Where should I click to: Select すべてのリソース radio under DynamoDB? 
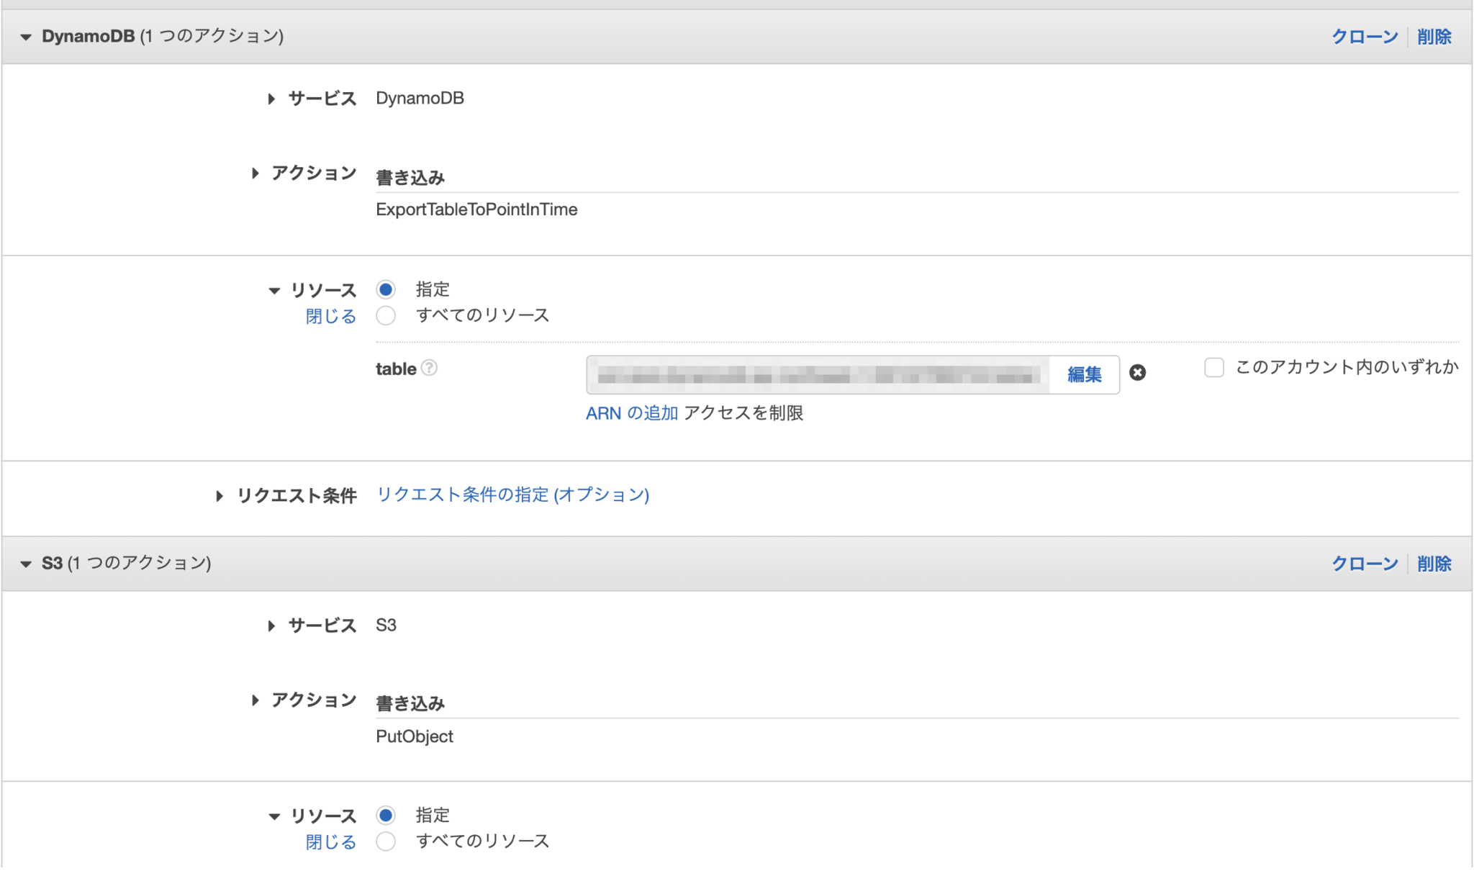[386, 315]
